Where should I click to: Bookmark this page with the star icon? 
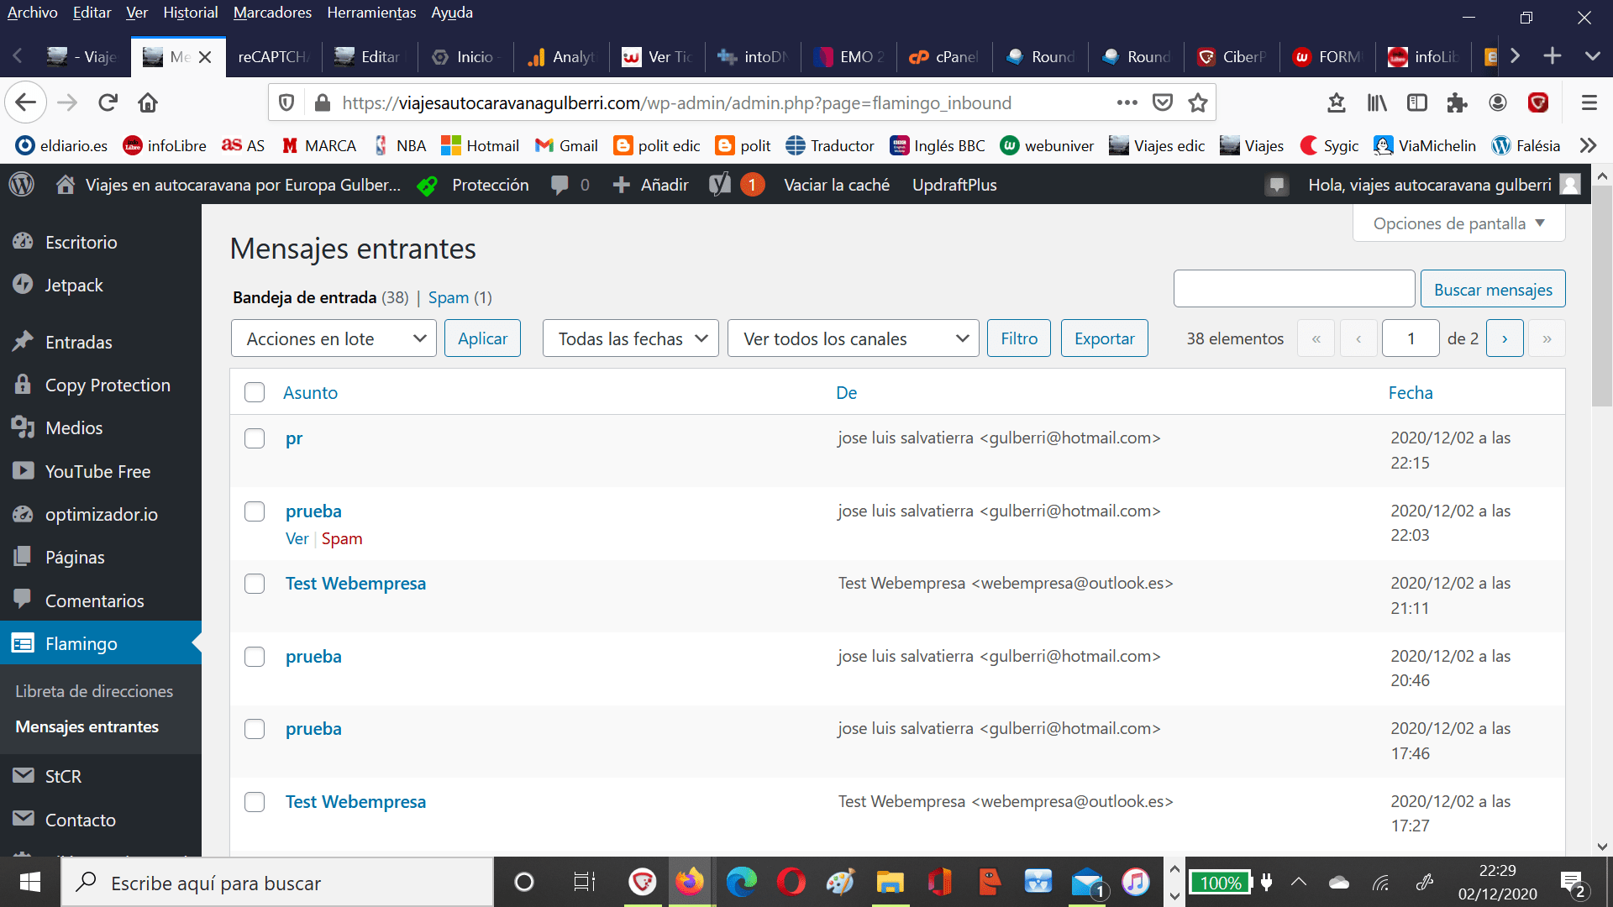[1198, 102]
